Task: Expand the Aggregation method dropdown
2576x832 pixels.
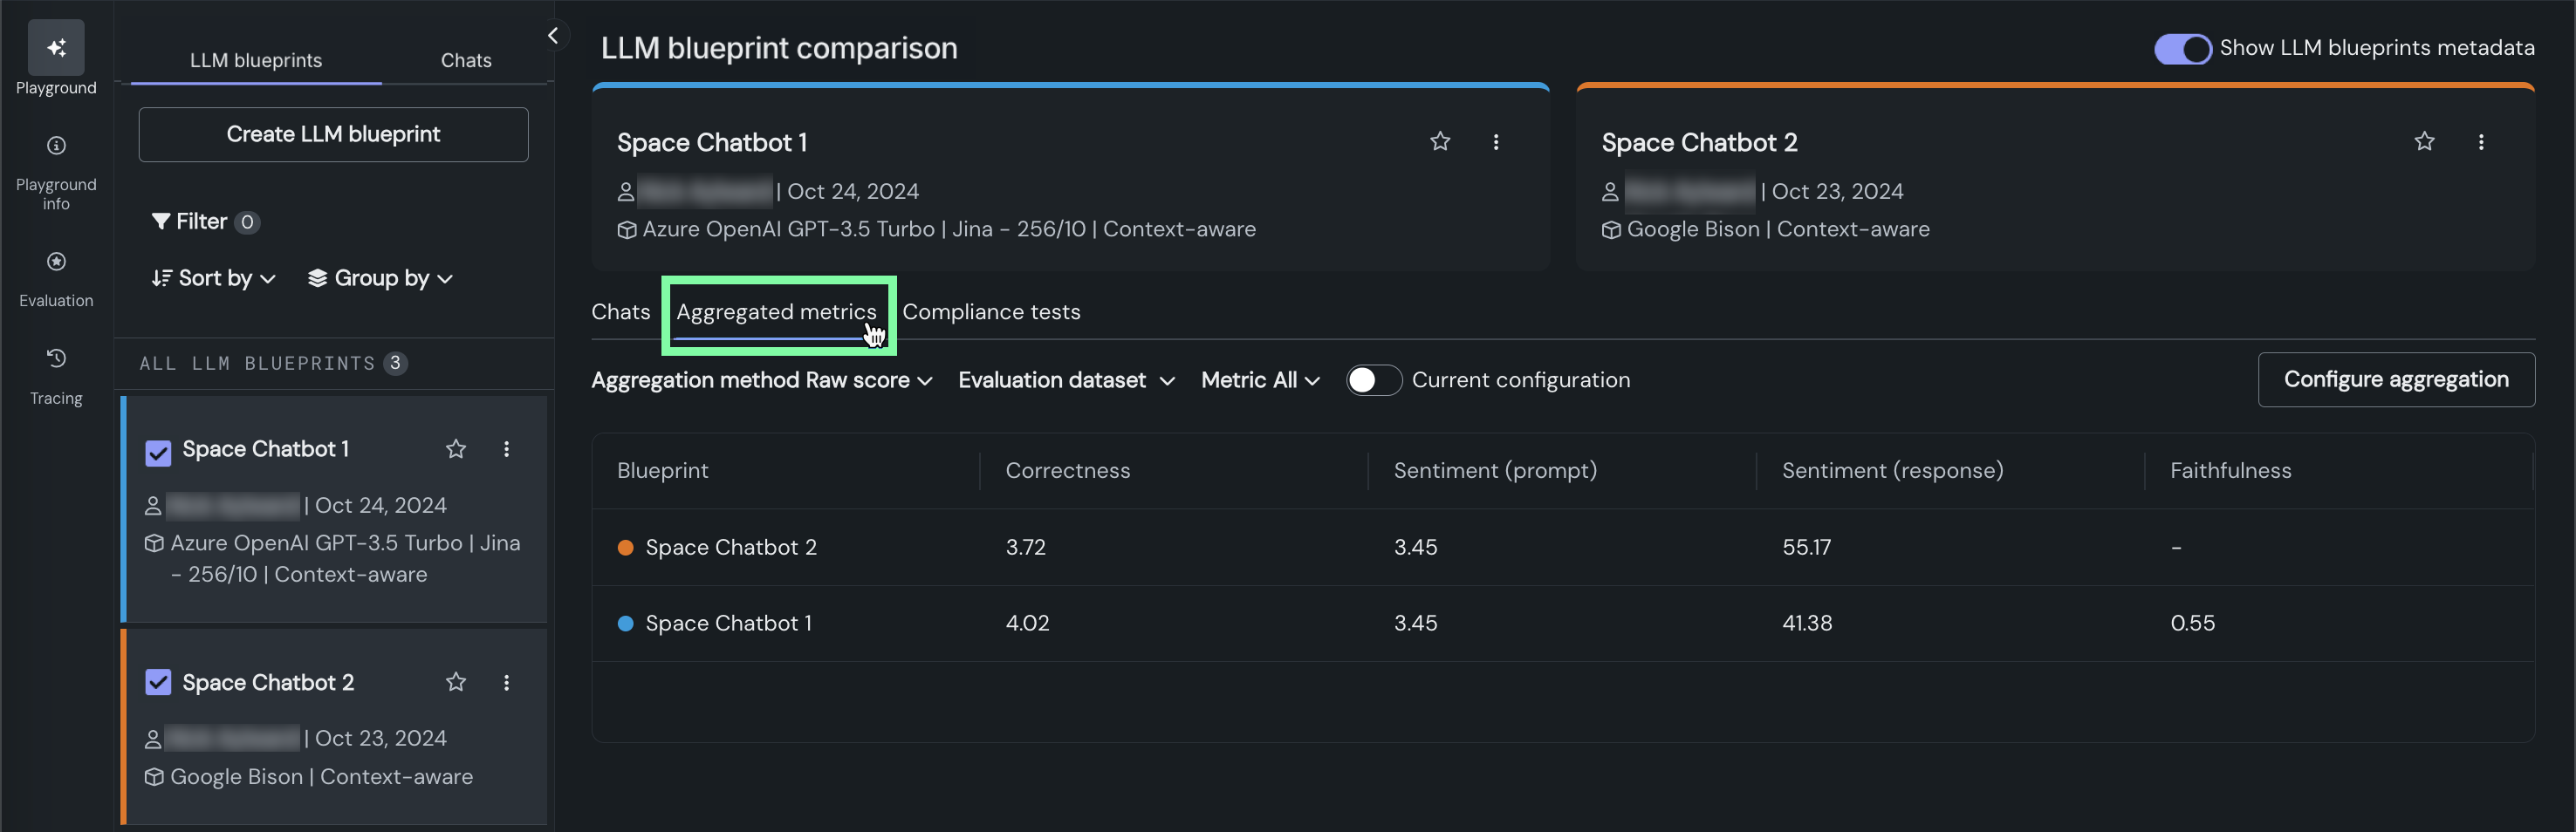Action: tap(761, 380)
